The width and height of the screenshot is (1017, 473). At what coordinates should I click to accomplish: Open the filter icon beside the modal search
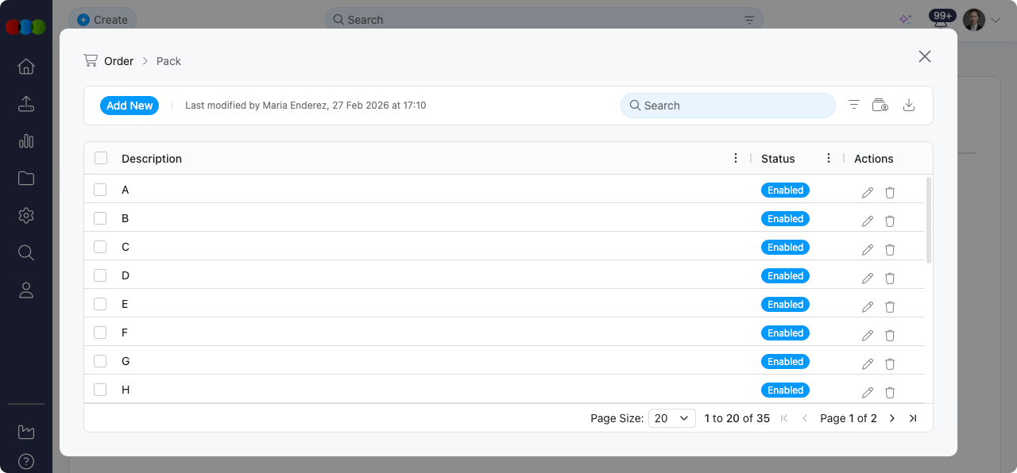point(854,106)
